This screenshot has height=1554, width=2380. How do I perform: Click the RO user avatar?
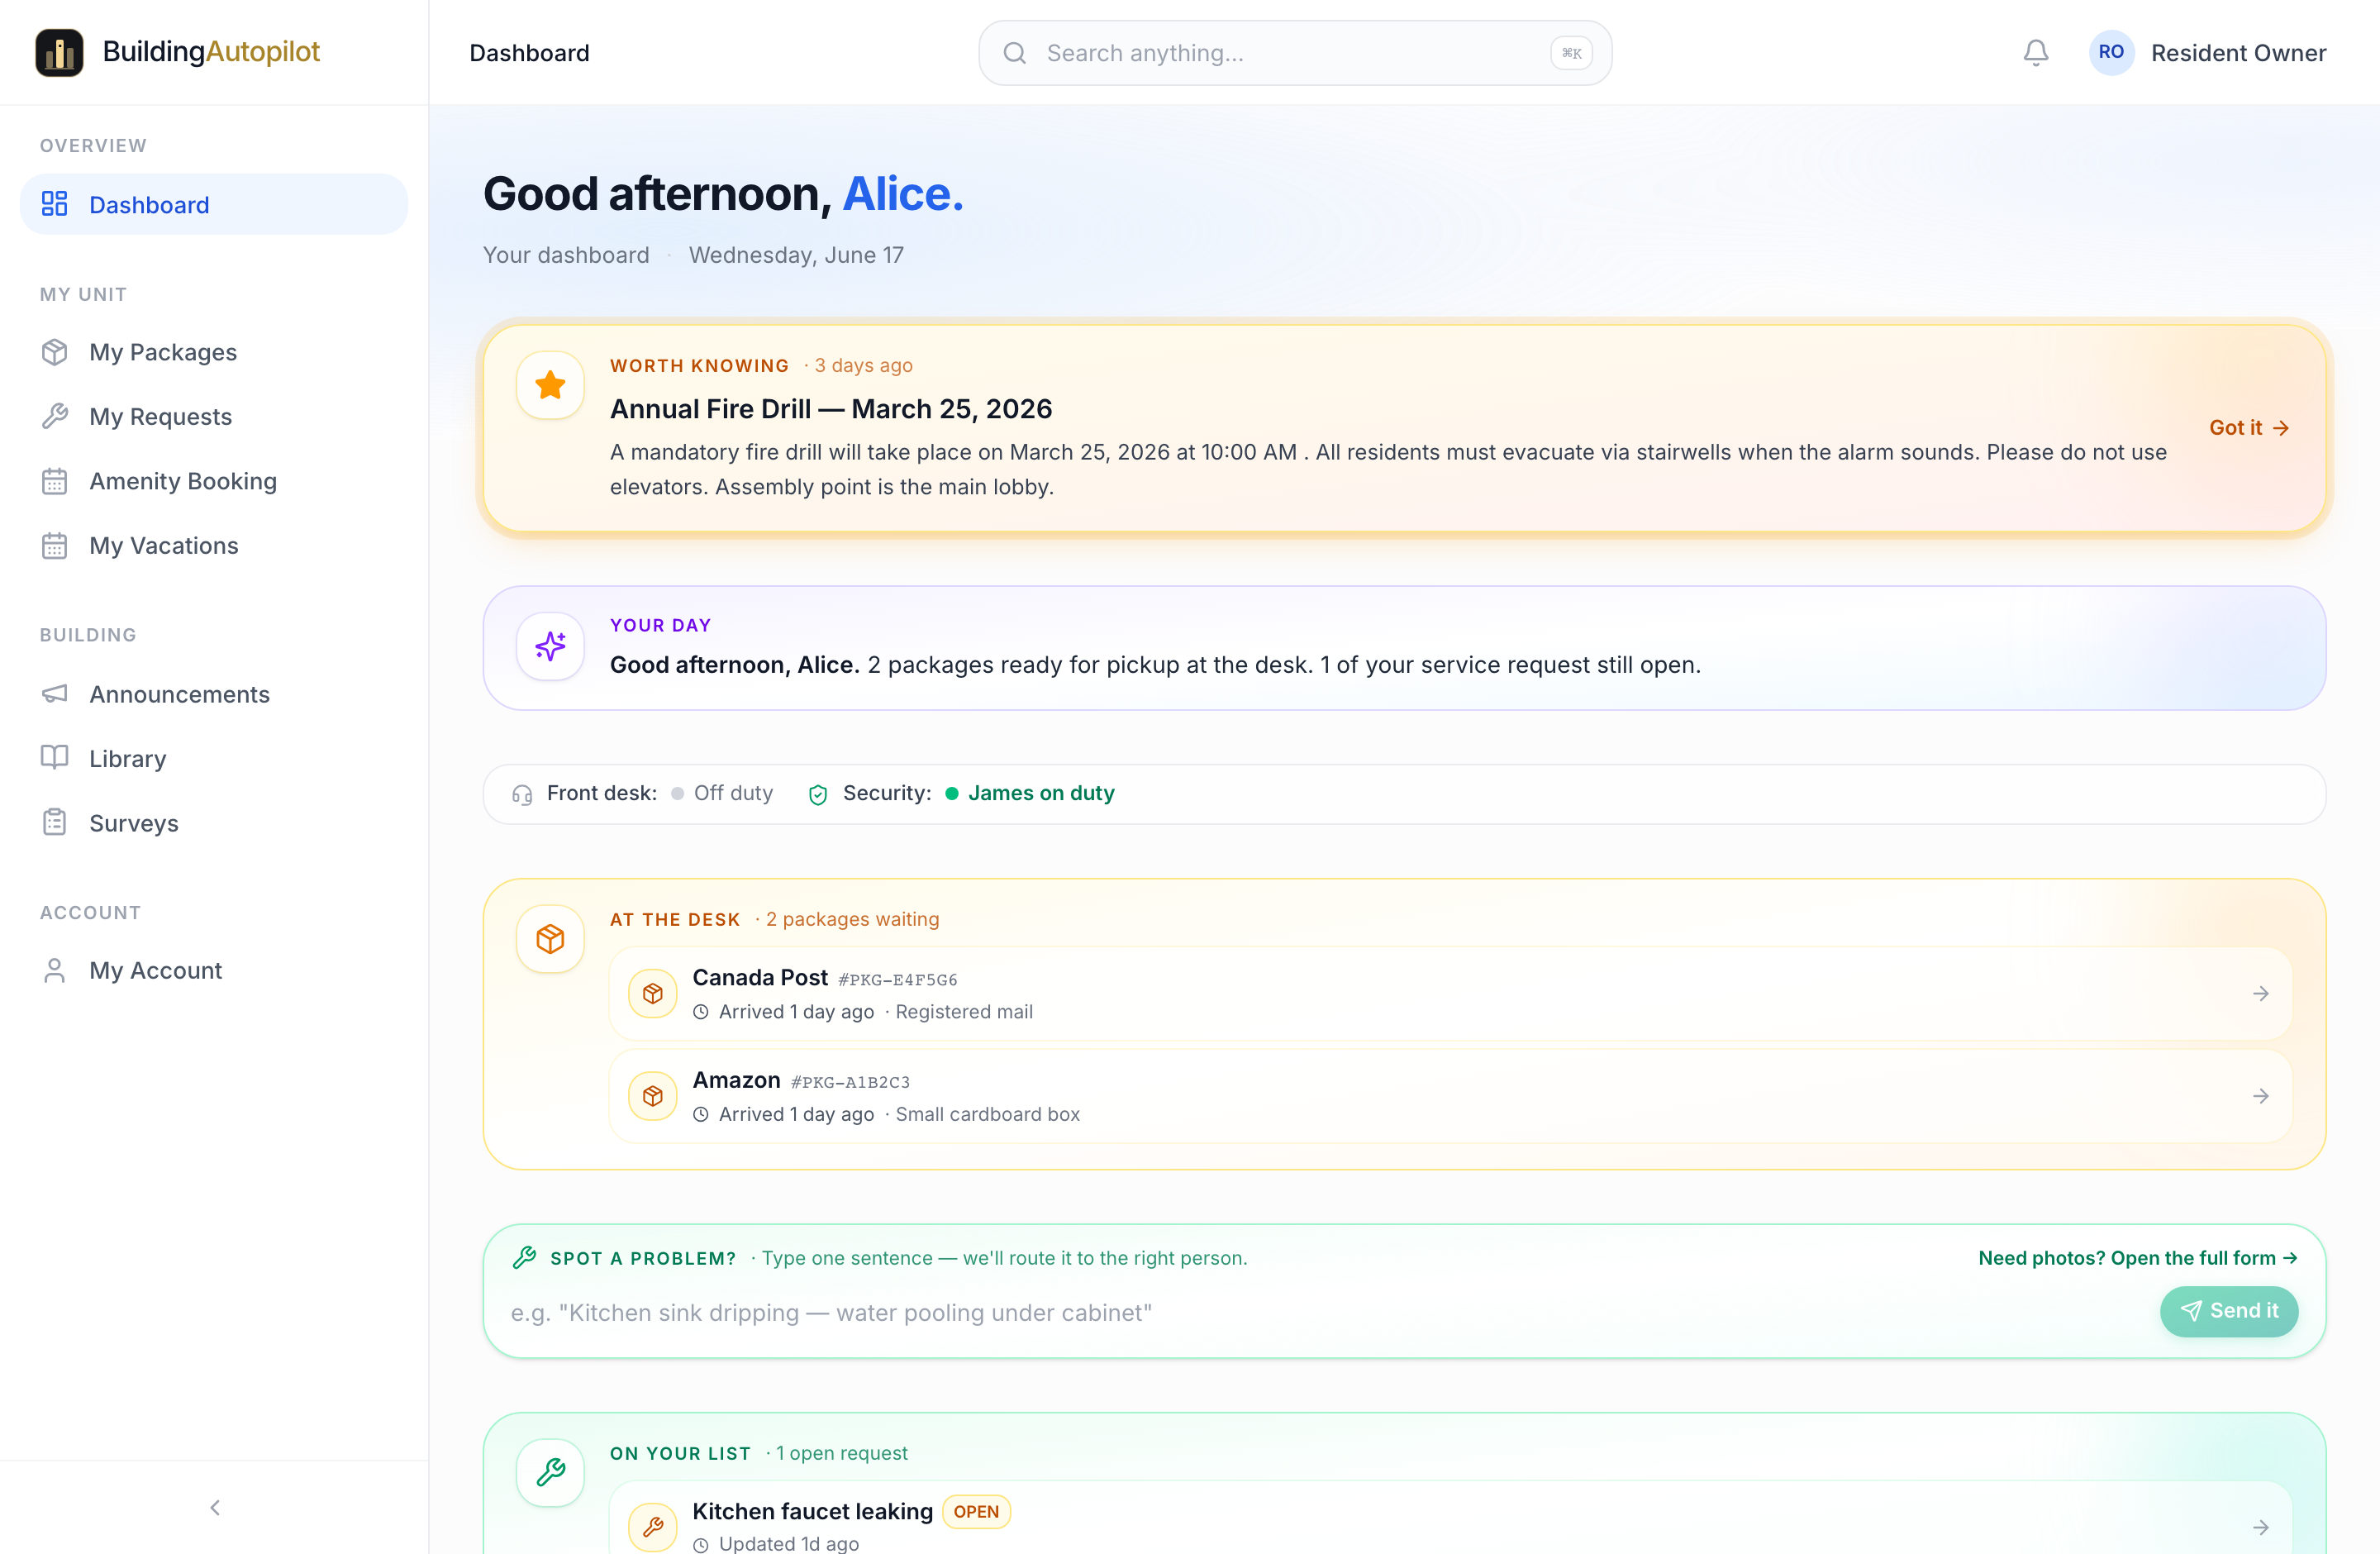[2111, 52]
